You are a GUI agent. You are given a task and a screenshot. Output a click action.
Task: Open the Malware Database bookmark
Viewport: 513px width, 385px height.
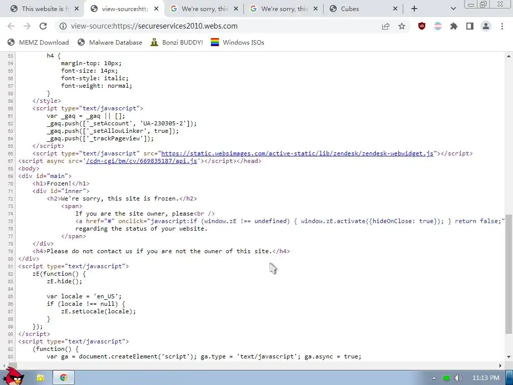coord(110,42)
